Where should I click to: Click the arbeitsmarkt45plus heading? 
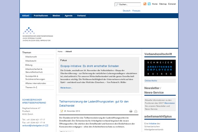[158, 116]
